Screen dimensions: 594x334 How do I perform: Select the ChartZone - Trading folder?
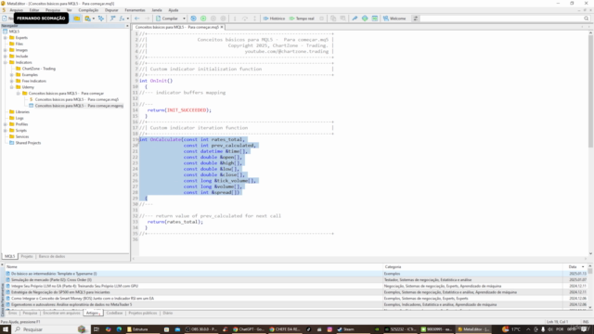pyautogui.click(x=39, y=69)
